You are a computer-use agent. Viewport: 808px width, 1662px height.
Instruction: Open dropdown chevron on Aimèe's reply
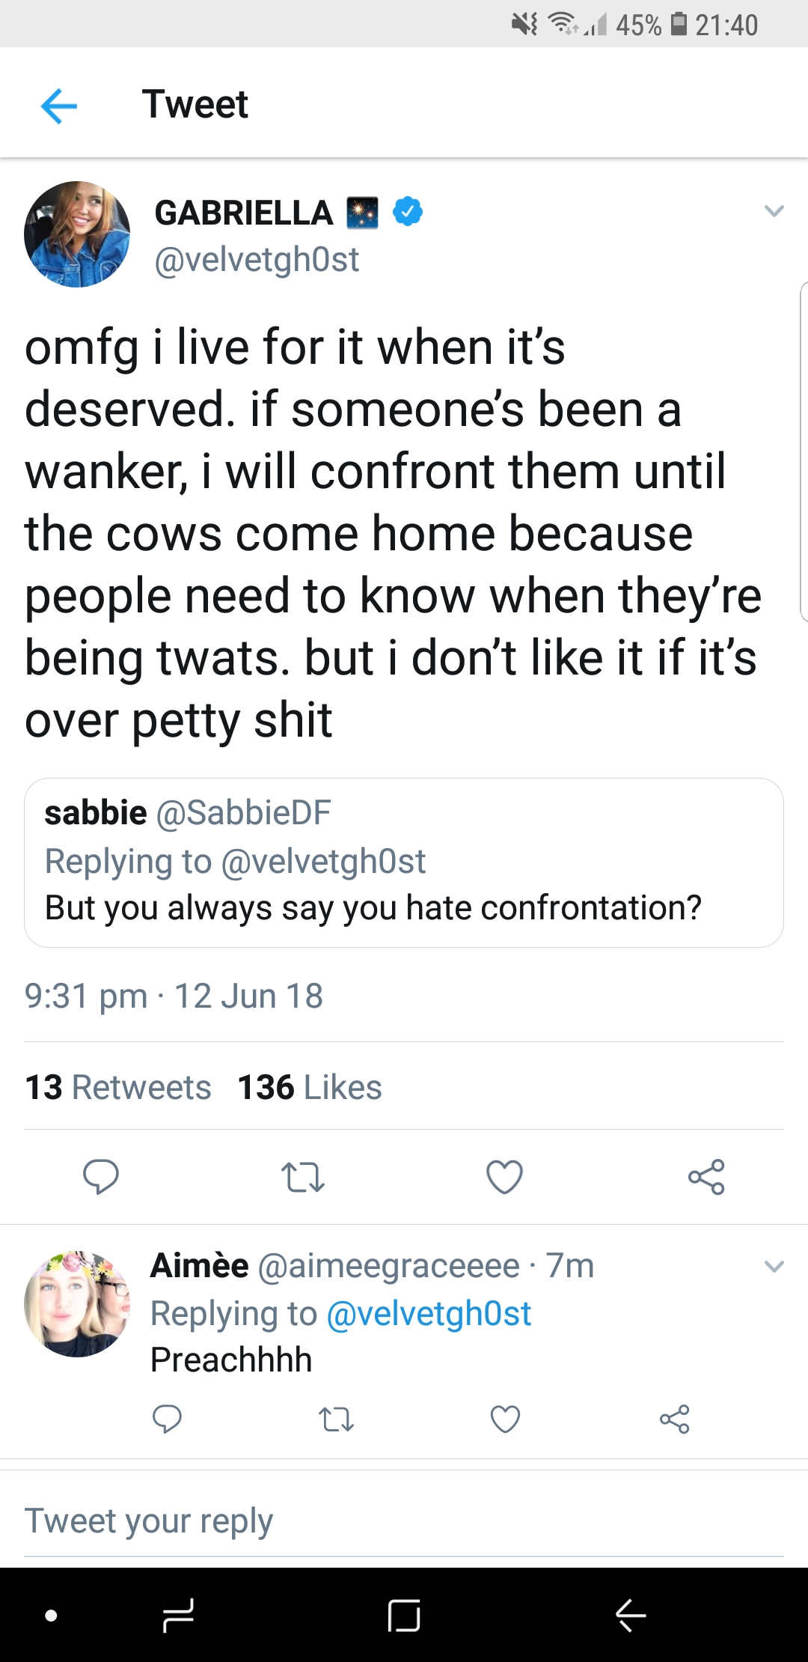774,1267
